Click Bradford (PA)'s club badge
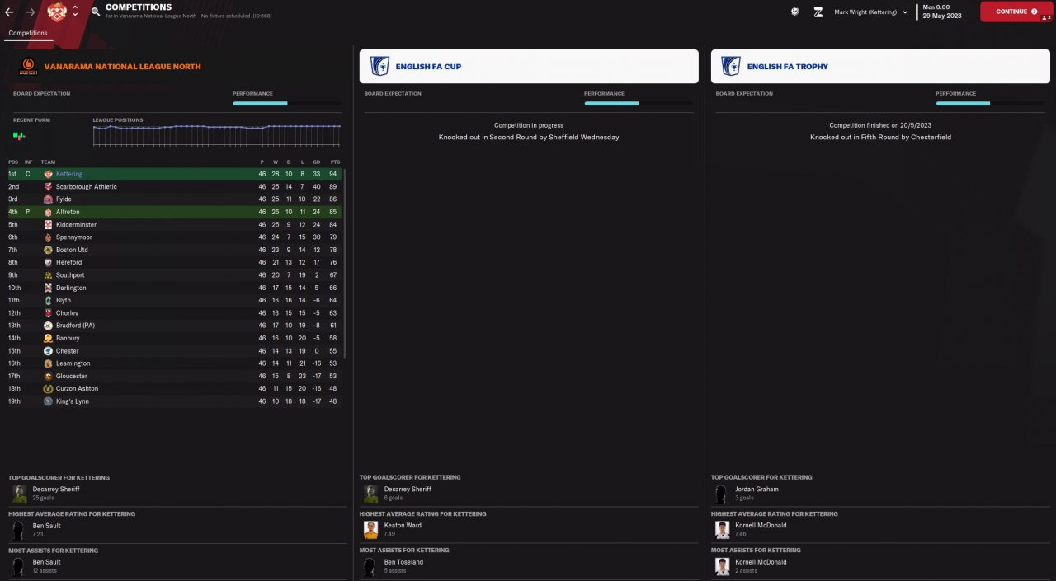This screenshot has height=581, width=1056. (48, 326)
